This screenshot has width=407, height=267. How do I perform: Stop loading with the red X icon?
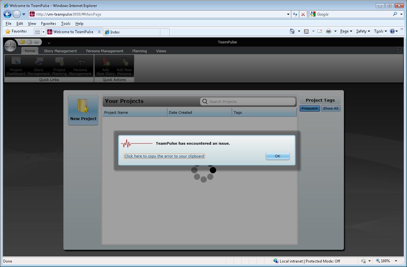303,14
